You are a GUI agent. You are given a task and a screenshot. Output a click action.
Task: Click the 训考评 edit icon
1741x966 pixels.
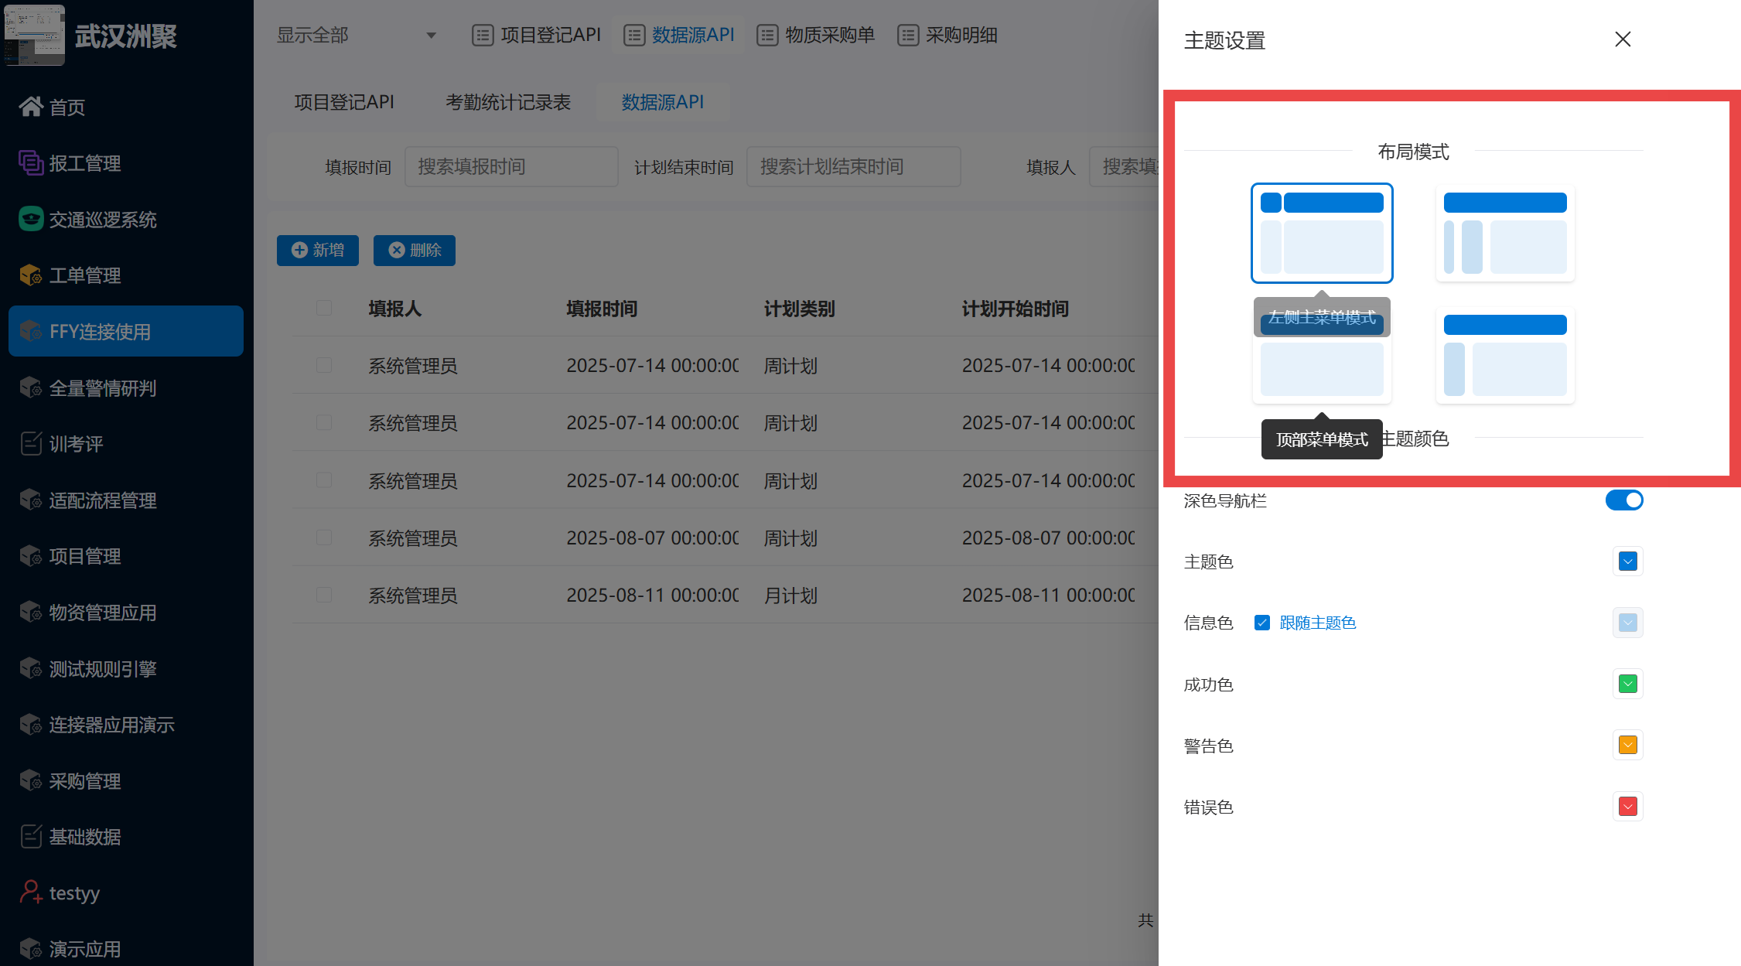[x=31, y=444]
